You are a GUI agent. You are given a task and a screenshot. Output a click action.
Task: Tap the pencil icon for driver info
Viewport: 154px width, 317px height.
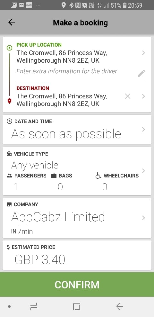[x=141, y=73]
